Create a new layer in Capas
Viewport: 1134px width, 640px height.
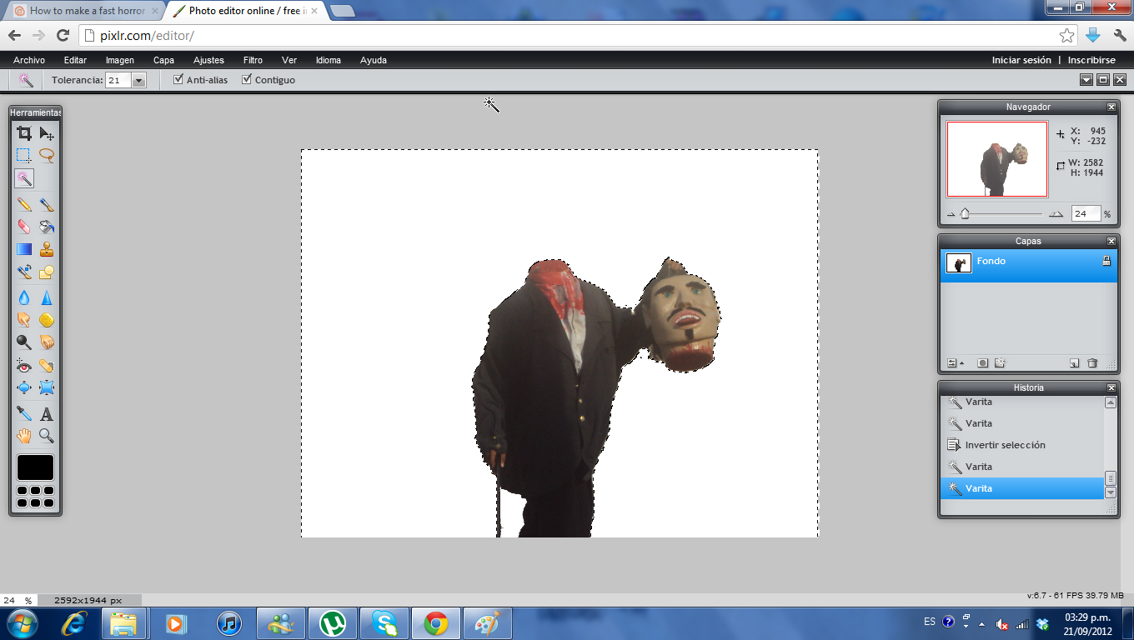1074,363
